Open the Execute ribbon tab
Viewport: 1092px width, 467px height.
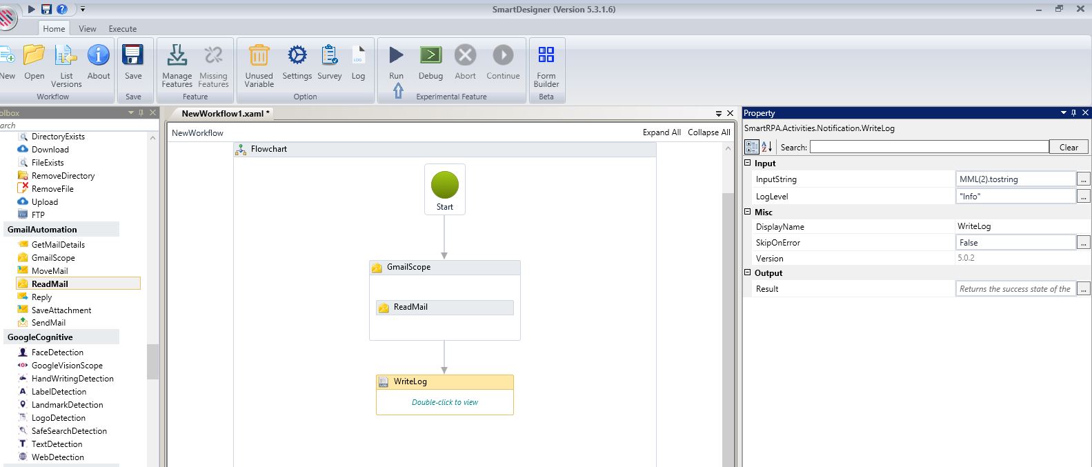(123, 28)
